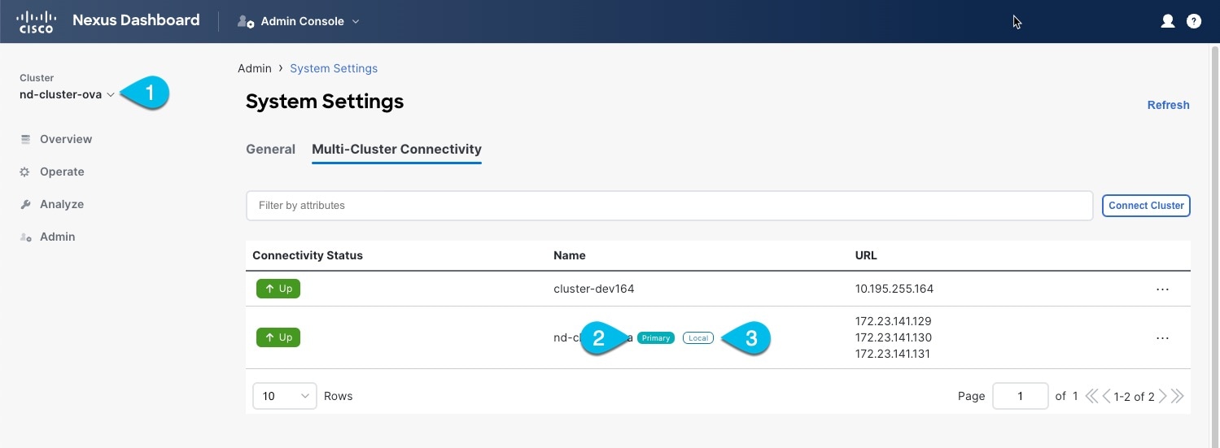Screen dimensions: 1220x448
Task: Click the 1-2 of 2 pagination text
Action: tap(1135, 397)
